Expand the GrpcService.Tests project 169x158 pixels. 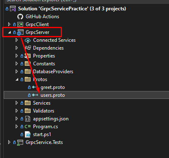coord(9,142)
